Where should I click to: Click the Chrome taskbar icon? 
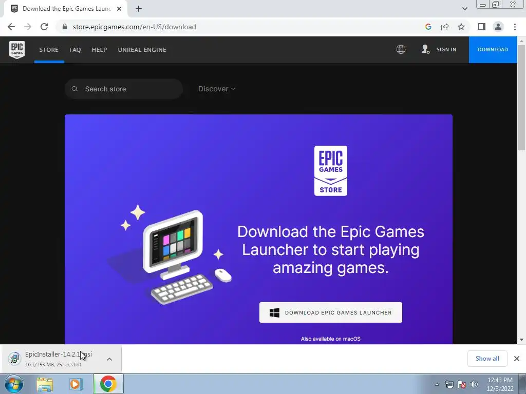click(108, 384)
